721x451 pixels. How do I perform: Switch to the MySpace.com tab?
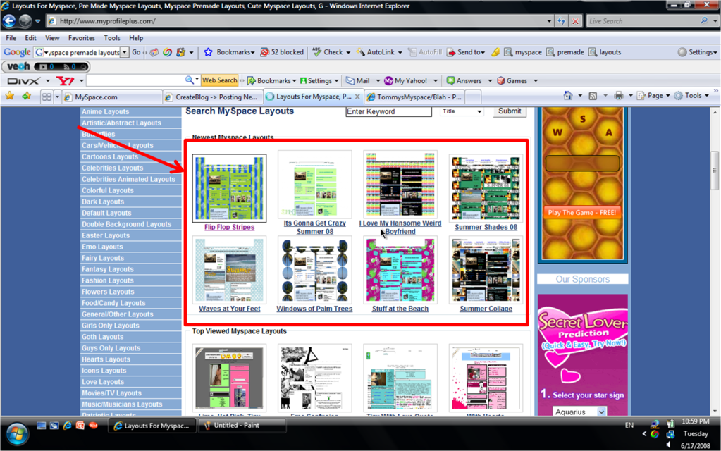(113, 97)
